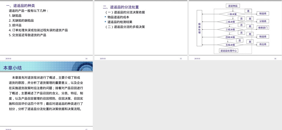Click the 制造商 box beside 一级决策
Viewport: 282px width, 130px height.
(x=263, y=14)
